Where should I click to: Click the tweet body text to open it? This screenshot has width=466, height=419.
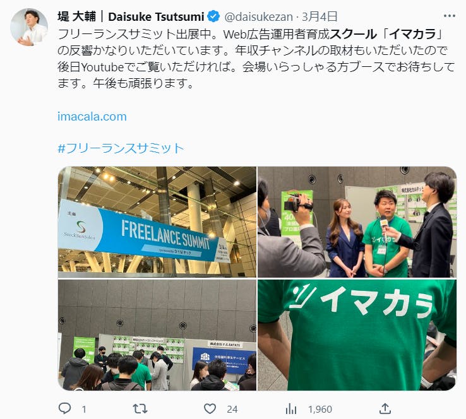click(256, 59)
